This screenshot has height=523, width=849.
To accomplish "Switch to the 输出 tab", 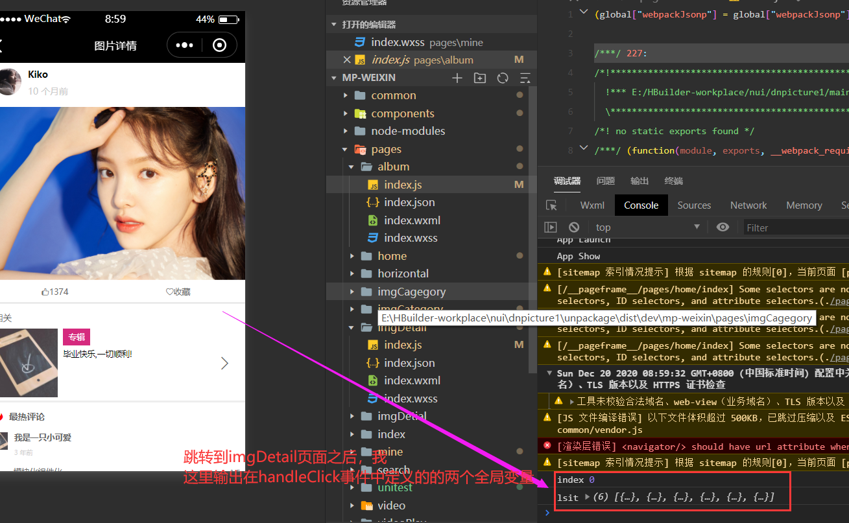I will point(640,181).
